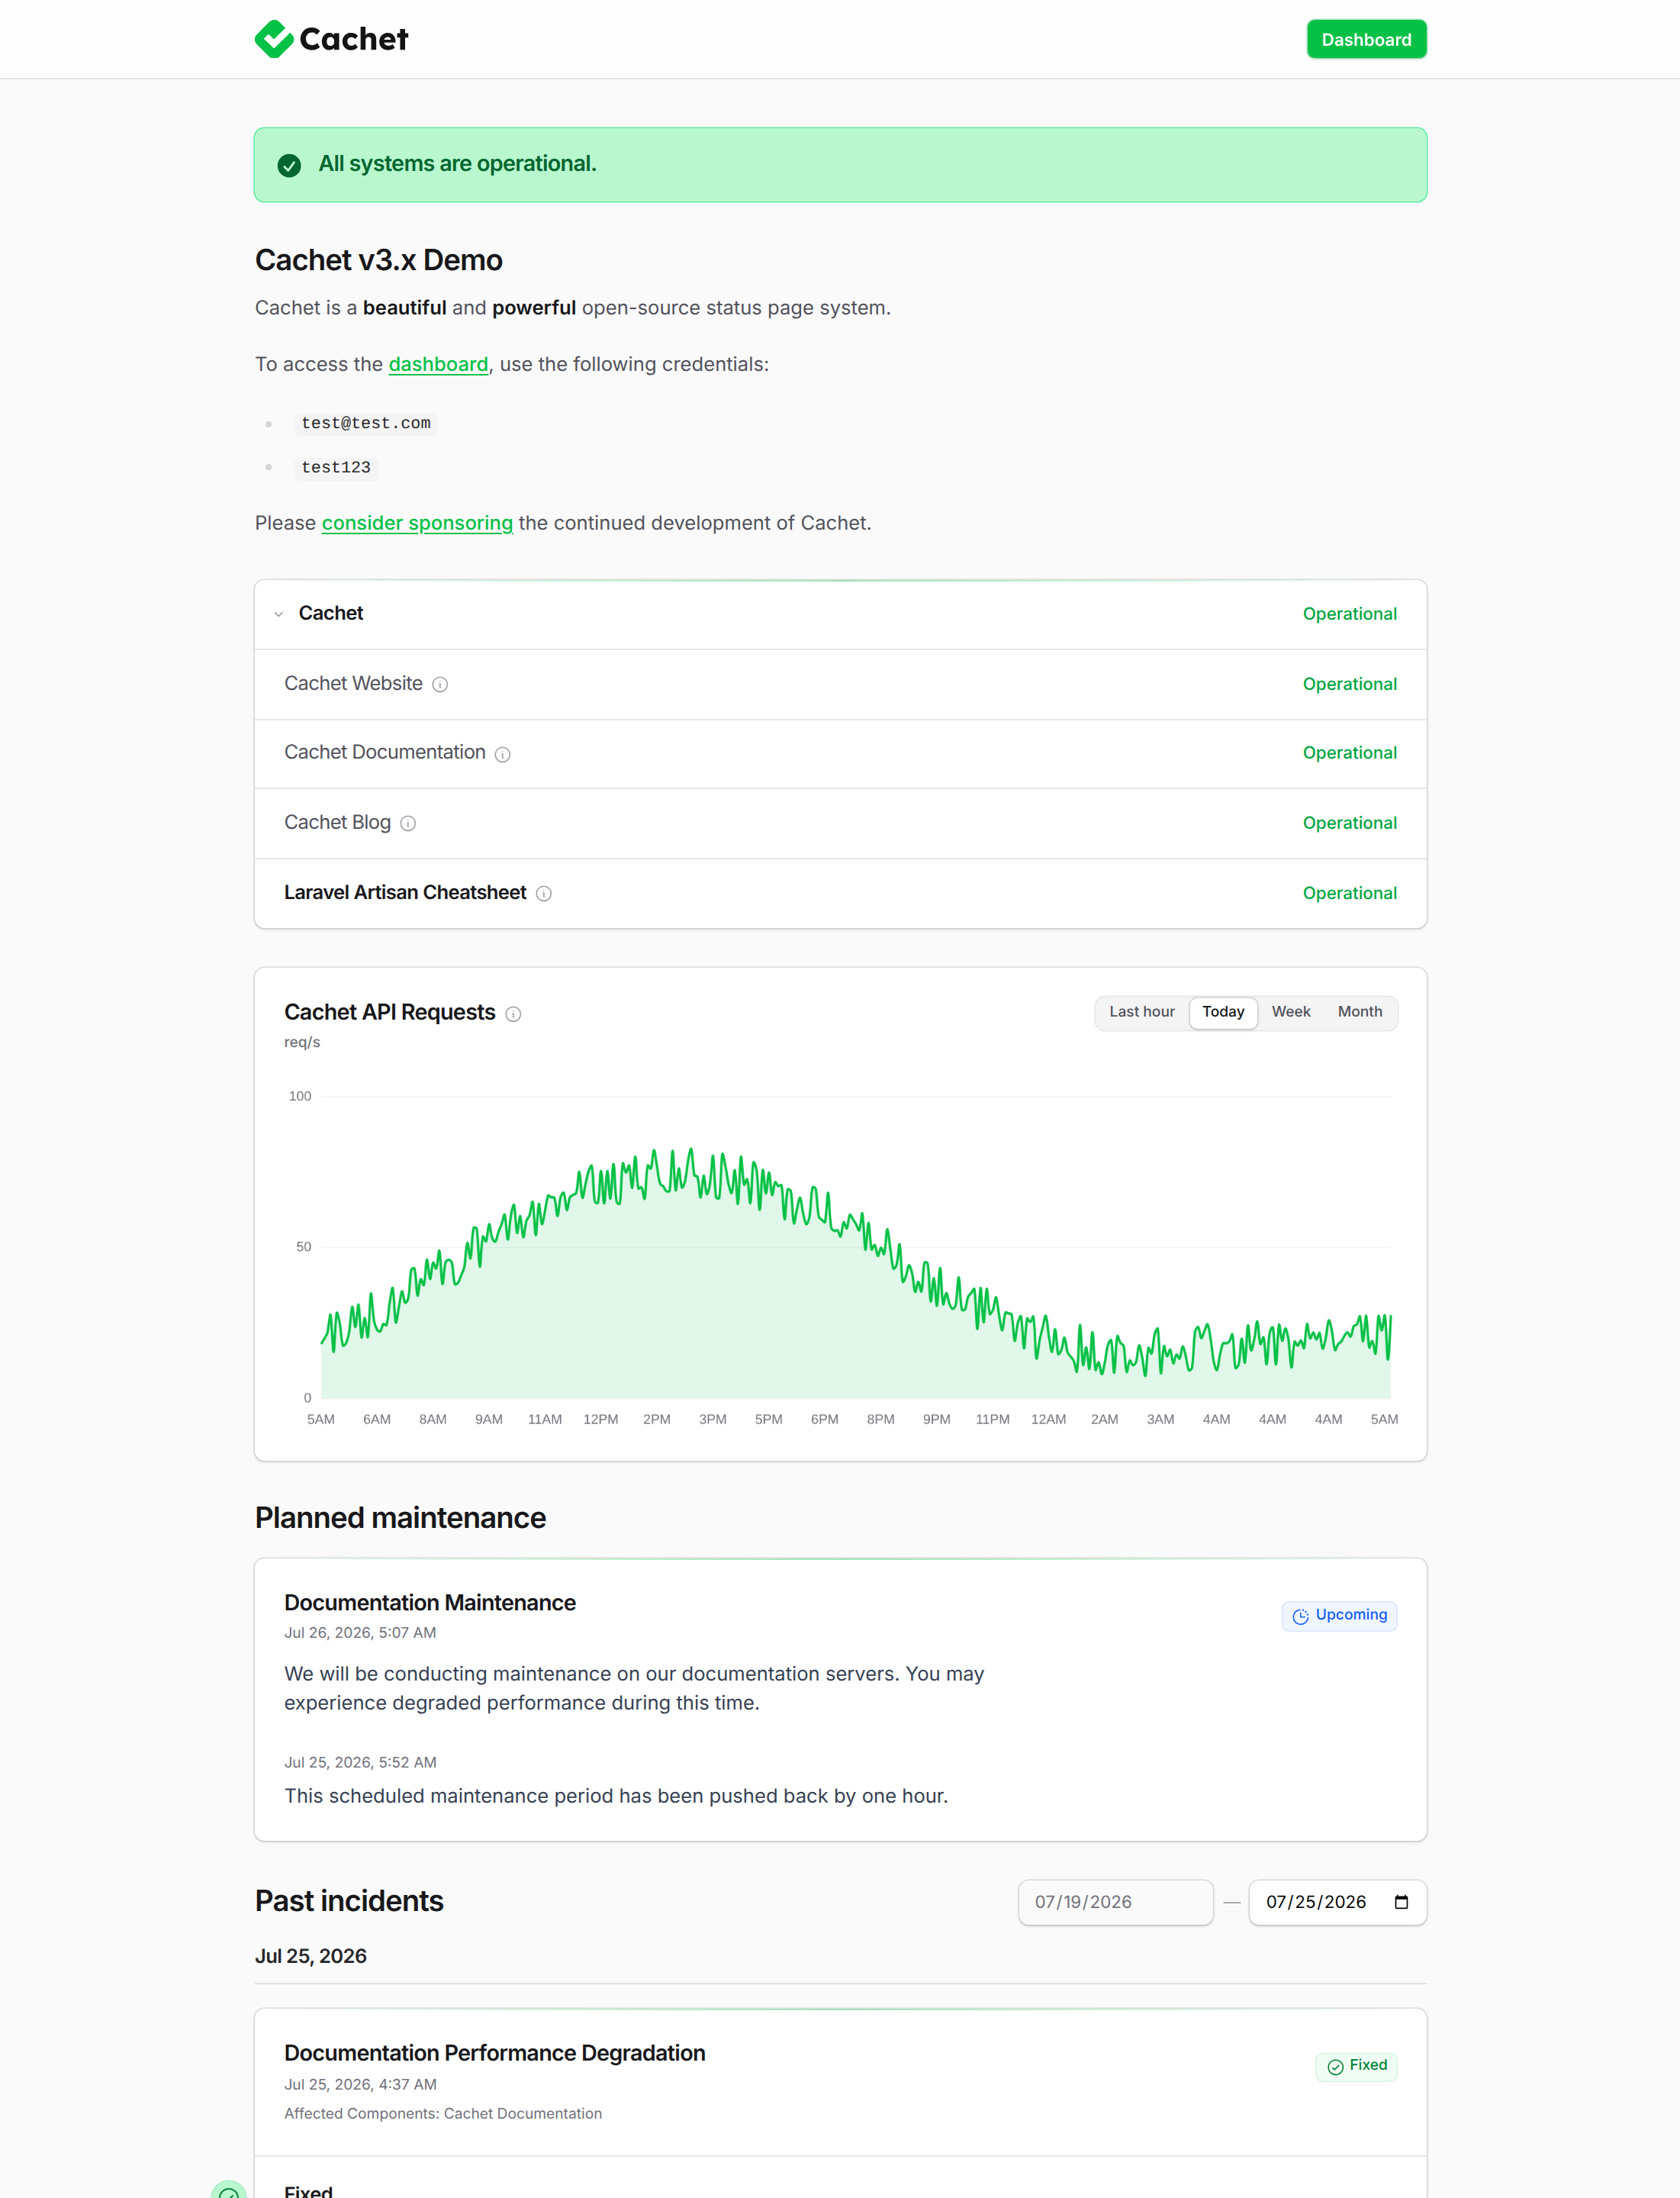Click Operational status for Cachet Website
The width and height of the screenshot is (1680, 2198).
pos(1349,685)
